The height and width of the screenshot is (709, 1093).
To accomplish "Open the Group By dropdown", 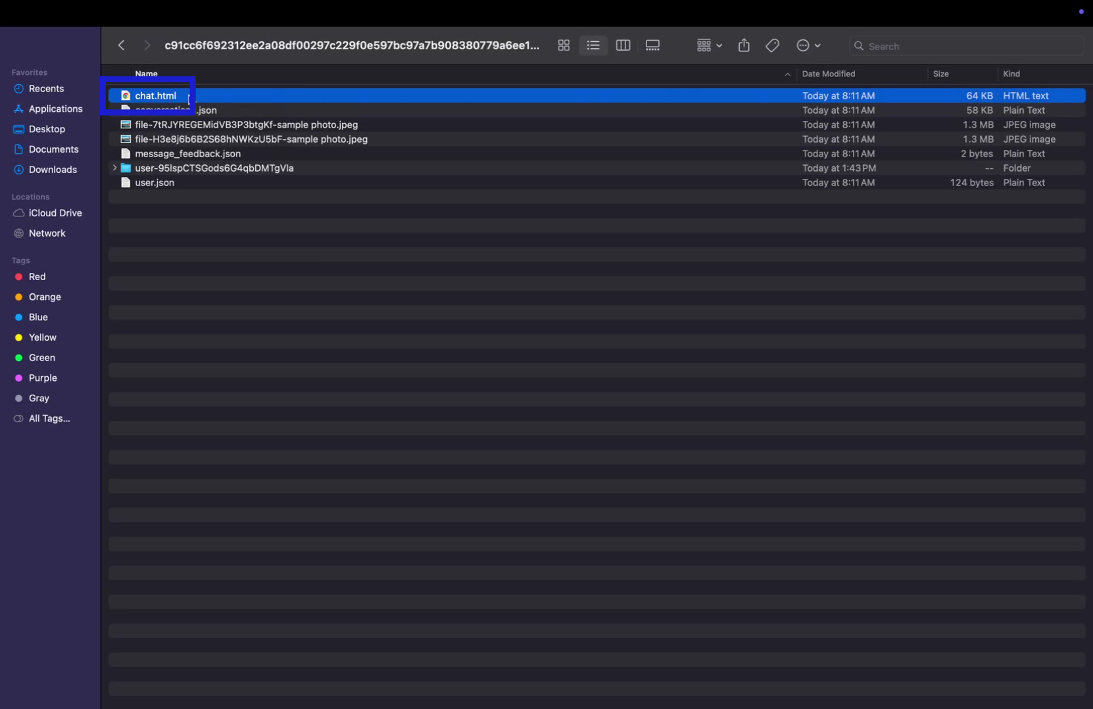I will [x=708, y=45].
